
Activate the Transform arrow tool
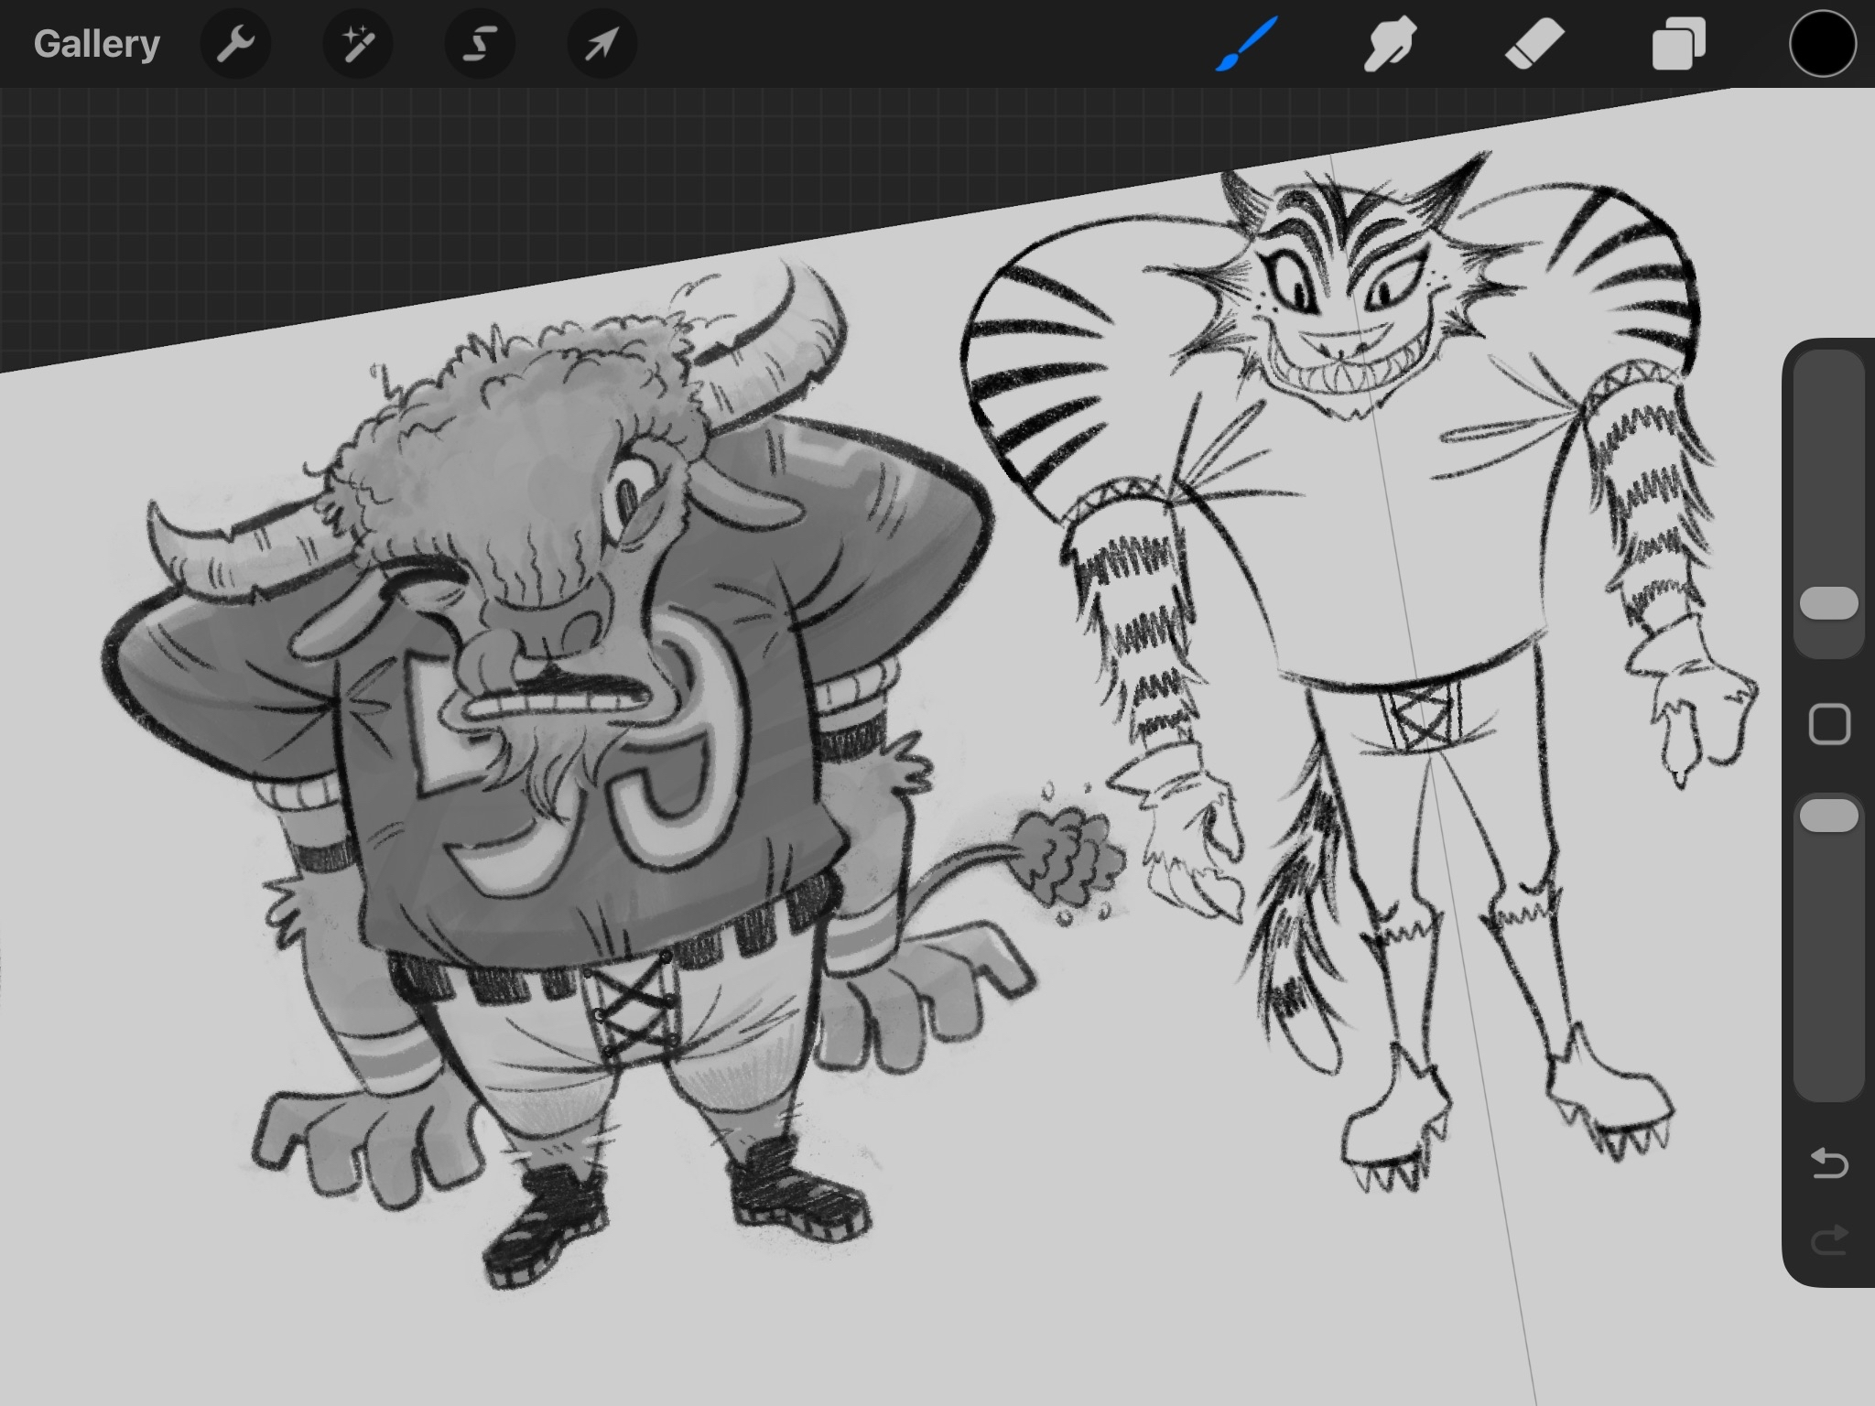(x=602, y=44)
